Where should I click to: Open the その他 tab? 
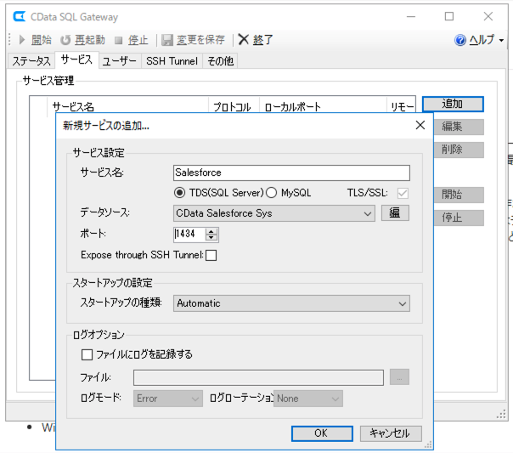(x=220, y=61)
